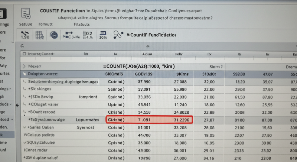Click the C J-Me arrow toolbar icon
The height and width of the screenshot is (162, 297).
tap(72, 35)
